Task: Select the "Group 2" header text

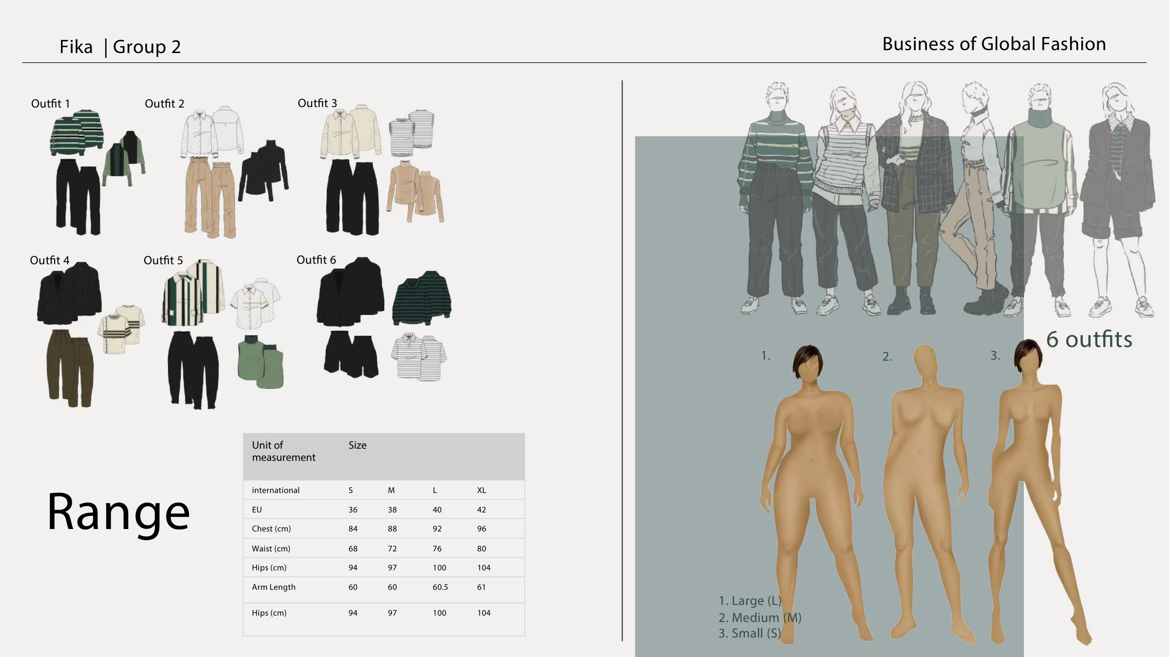Action: pos(147,47)
